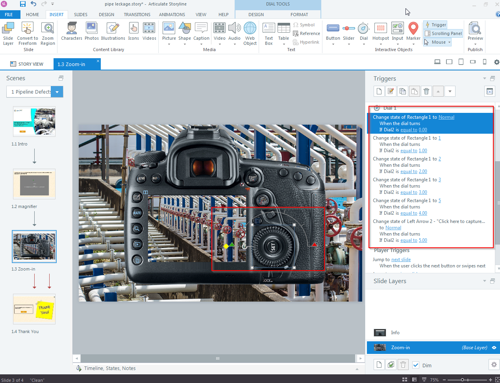The image size is (500, 383).
Task: Click the Save icon in title bar
Action: point(23,4)
